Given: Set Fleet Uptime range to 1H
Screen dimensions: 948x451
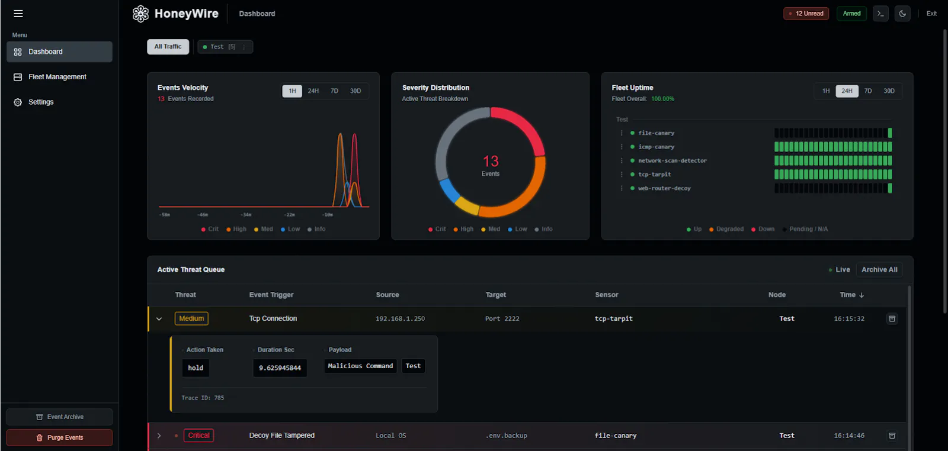Looking at the screenshot, I should click(826, 91).
